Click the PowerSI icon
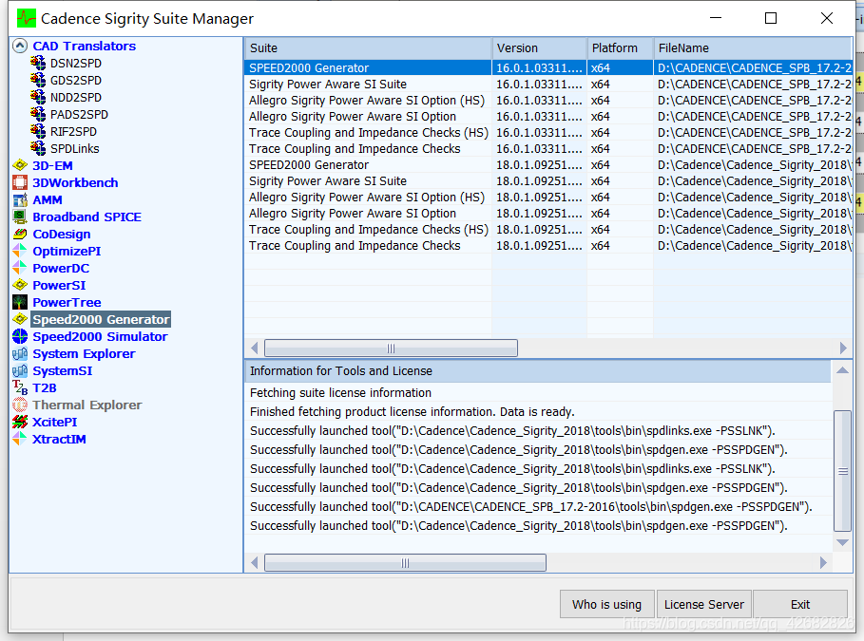 point(20,285)
